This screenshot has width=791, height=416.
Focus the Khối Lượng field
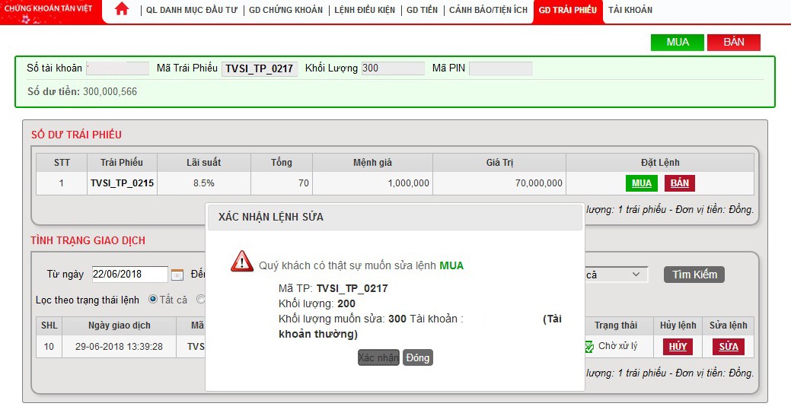click(393, 68)
